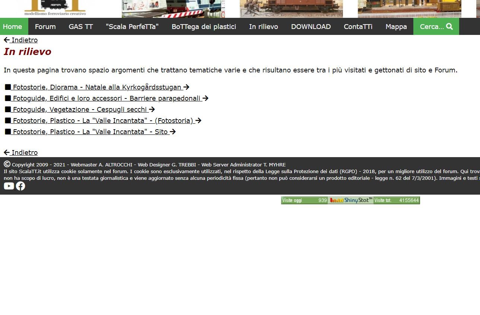
Task: Open the Mappa menu item
Action: coord(396,27)
